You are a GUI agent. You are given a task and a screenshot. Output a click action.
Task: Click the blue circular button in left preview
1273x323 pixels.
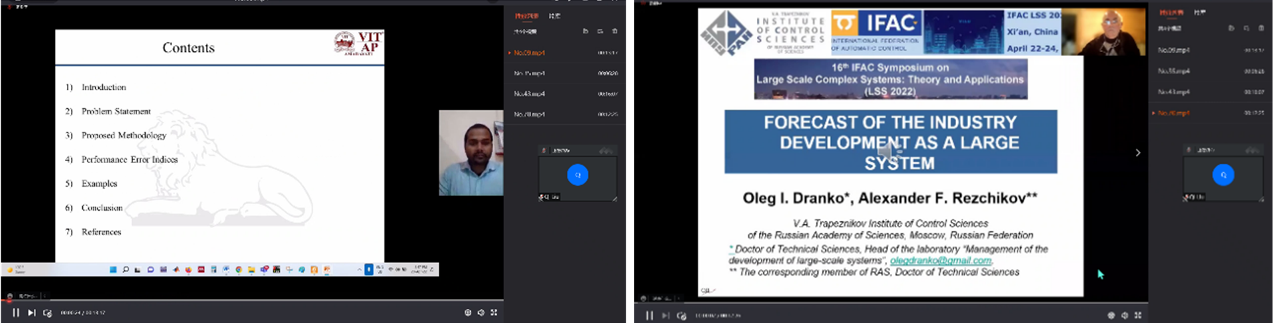[x=578, y=175]
